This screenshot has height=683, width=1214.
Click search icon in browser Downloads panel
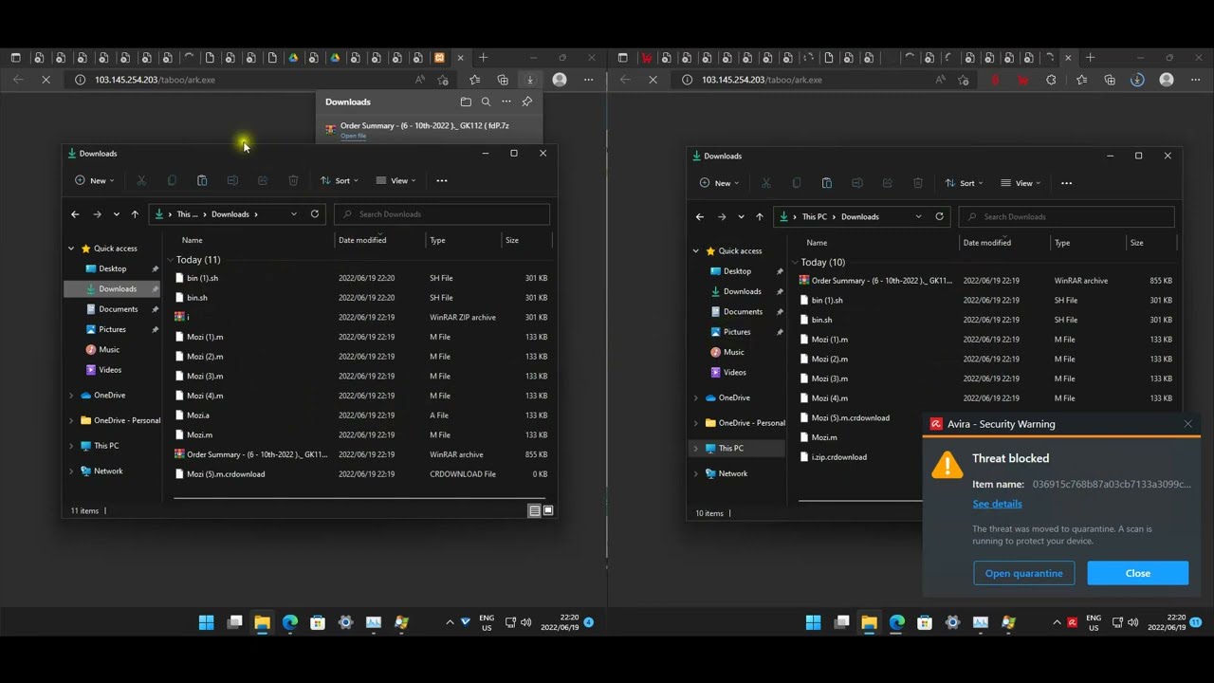486,102
